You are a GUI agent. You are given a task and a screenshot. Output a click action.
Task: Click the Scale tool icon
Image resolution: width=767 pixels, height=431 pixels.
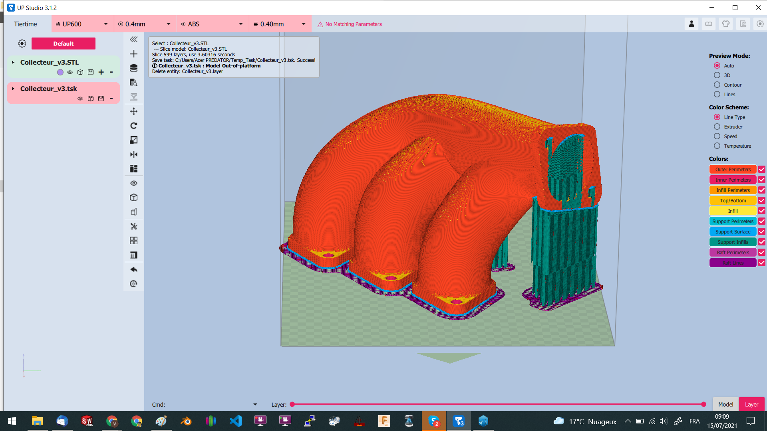coord(134,140)
